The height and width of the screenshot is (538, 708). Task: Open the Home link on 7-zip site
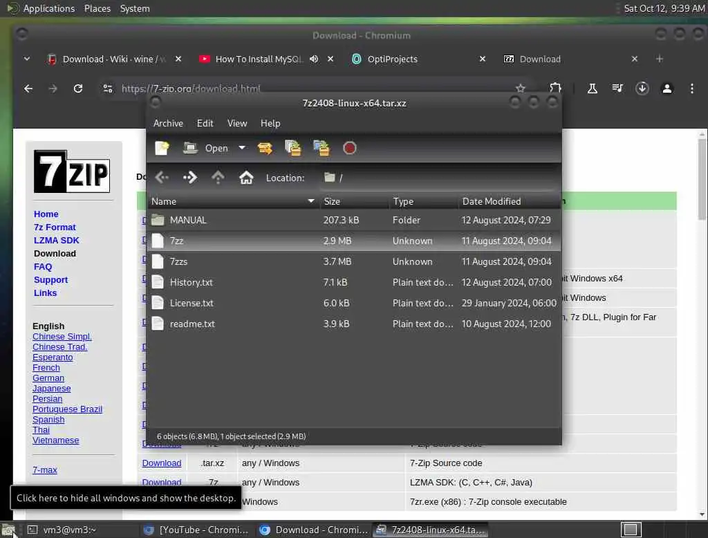point(46,214)
